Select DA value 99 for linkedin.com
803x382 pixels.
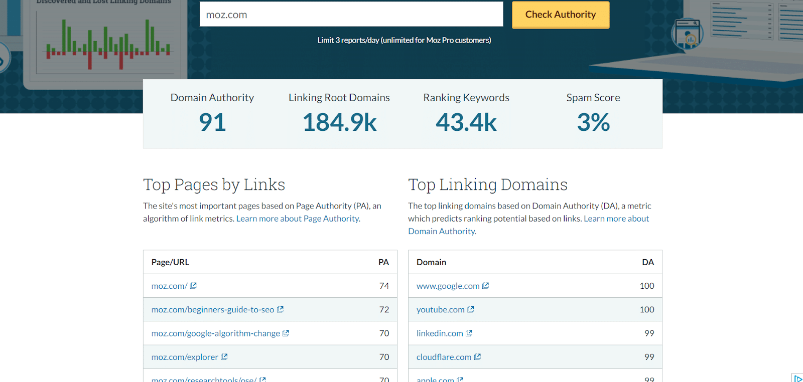pyautogui.click(x=649, y=333)
